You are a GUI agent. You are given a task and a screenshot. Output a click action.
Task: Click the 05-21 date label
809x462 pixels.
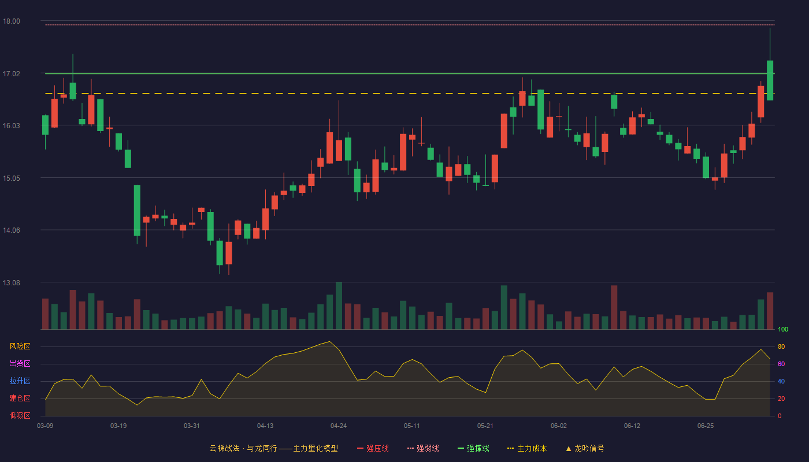[x=485, y=426]
